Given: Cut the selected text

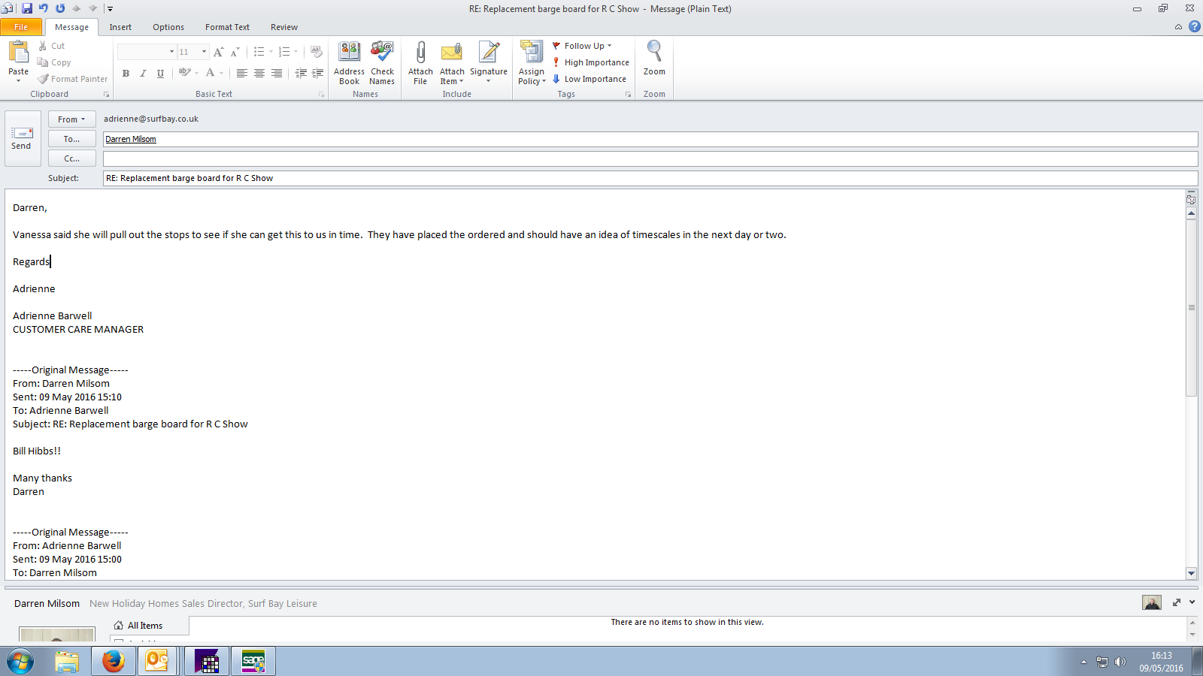Looking at the screenshot, I should (52, 46).
